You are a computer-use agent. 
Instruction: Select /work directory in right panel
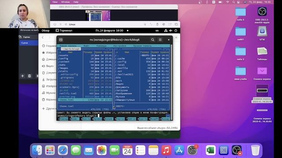(x=142, y=81)
